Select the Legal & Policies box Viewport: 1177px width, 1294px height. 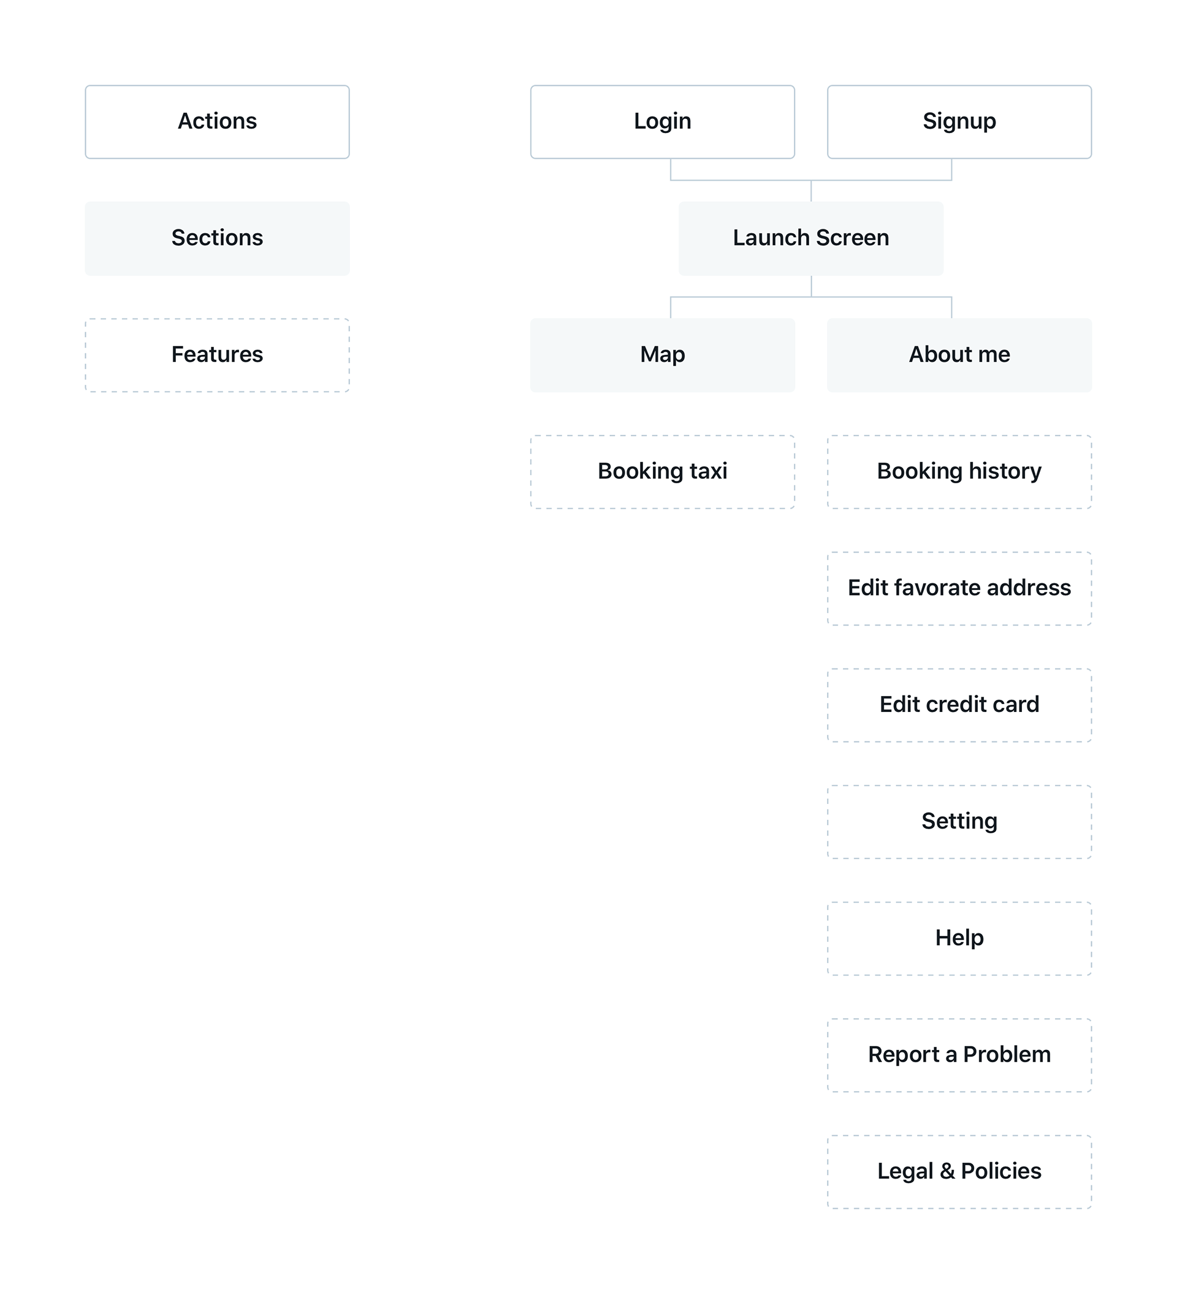959,1172
